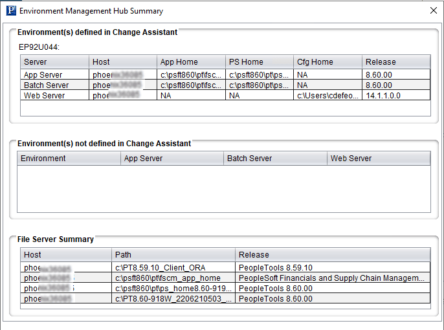444x330 pixels.
Task: Click Web Server header in undefined environments table
Action: (379, 159)
